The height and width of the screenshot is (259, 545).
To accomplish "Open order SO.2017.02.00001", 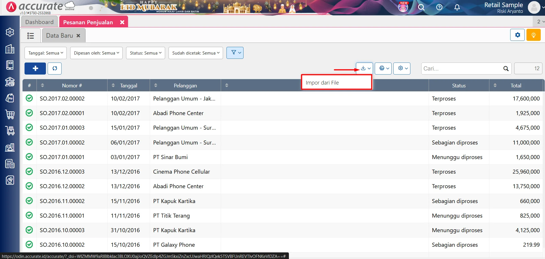I will [62, 113].
